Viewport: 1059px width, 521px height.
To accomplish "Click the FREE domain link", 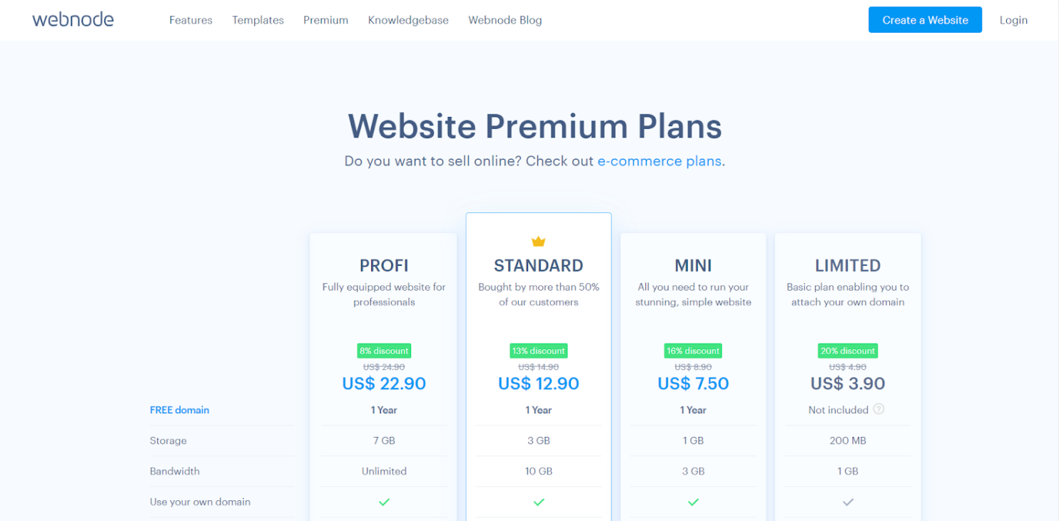I will pyautogui.click(x=179, y=410).
